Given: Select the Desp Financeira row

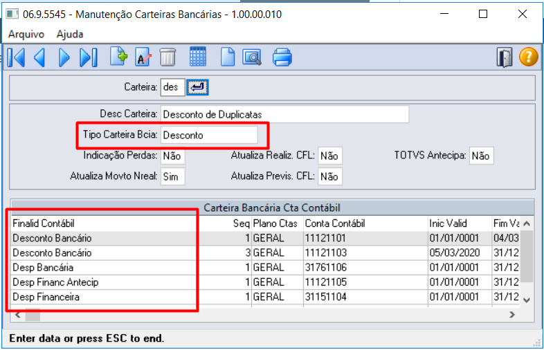Looking at the screenshot, I should [265, 297].
